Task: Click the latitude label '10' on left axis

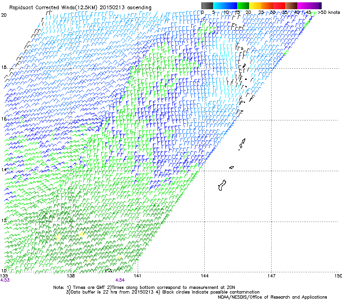Action: (x=4, y=270)
